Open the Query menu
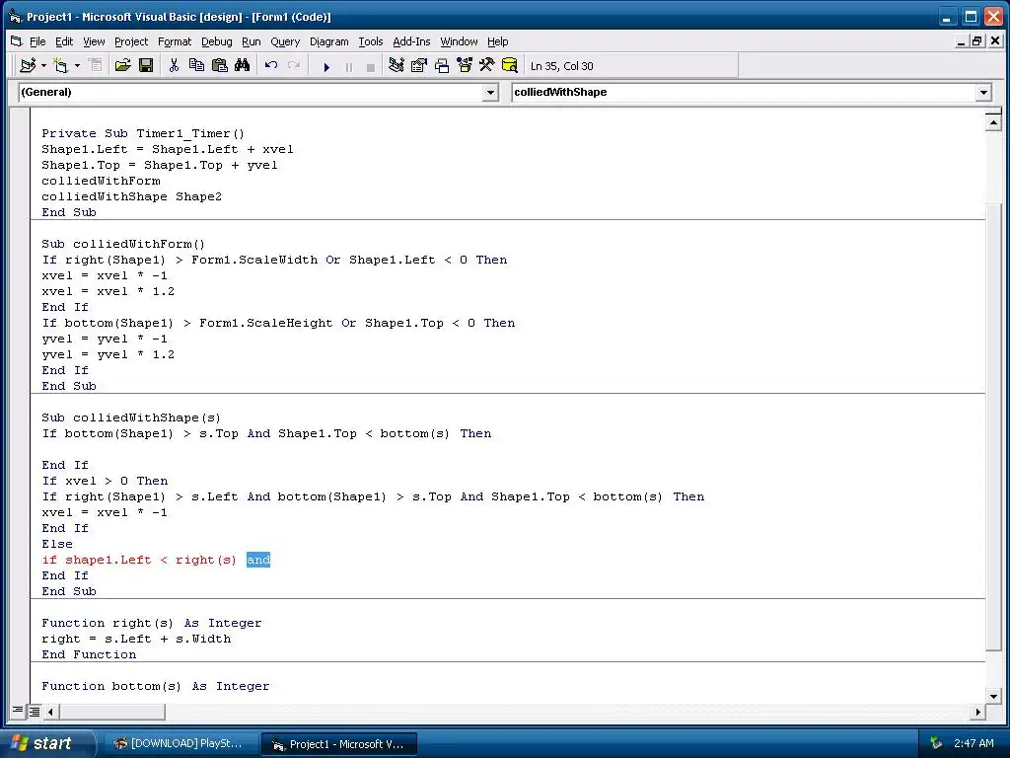The height and width of the screenshot is (758, 1010). click(285, 41)
